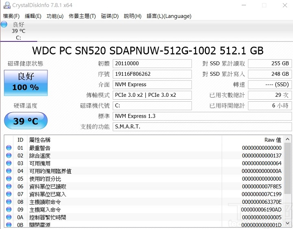
Task: Click the ID column header
Action: pos(20,140)
